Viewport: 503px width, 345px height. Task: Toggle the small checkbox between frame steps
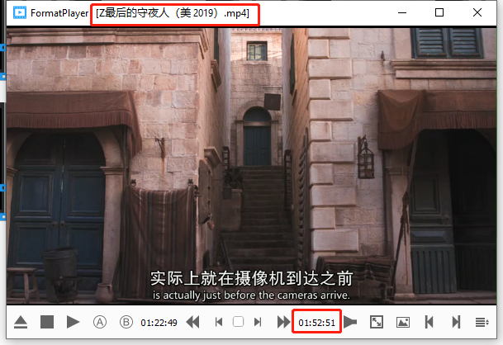(238, 322)
